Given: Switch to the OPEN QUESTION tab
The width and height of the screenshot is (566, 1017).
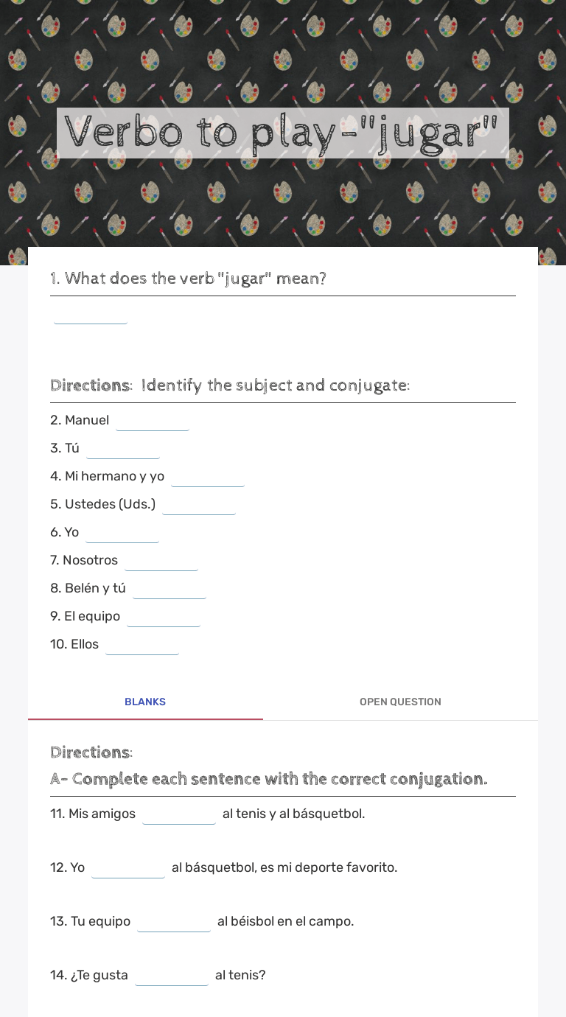Looking at the screenshot, I should [x=400, y=702].
